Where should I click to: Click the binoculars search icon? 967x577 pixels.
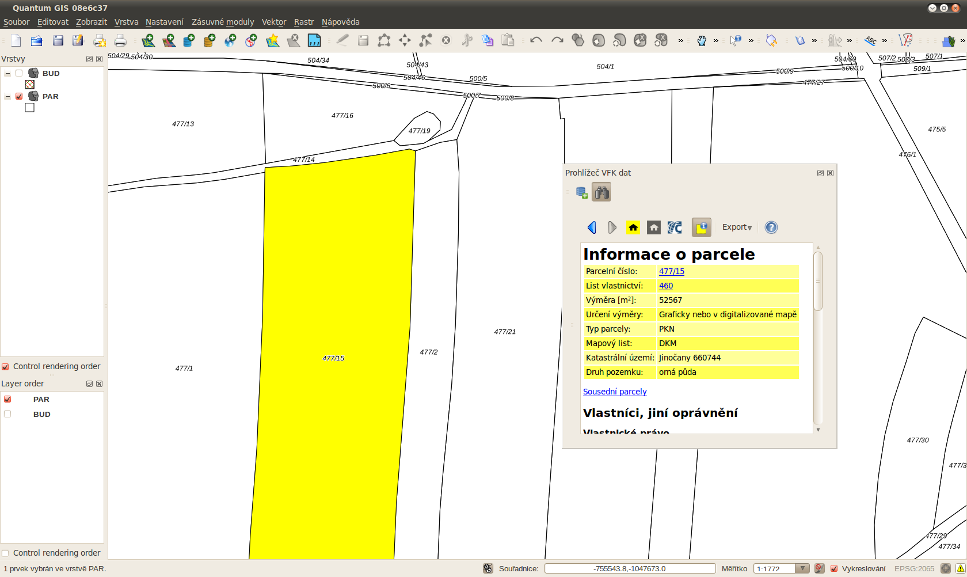click(601, 192)
